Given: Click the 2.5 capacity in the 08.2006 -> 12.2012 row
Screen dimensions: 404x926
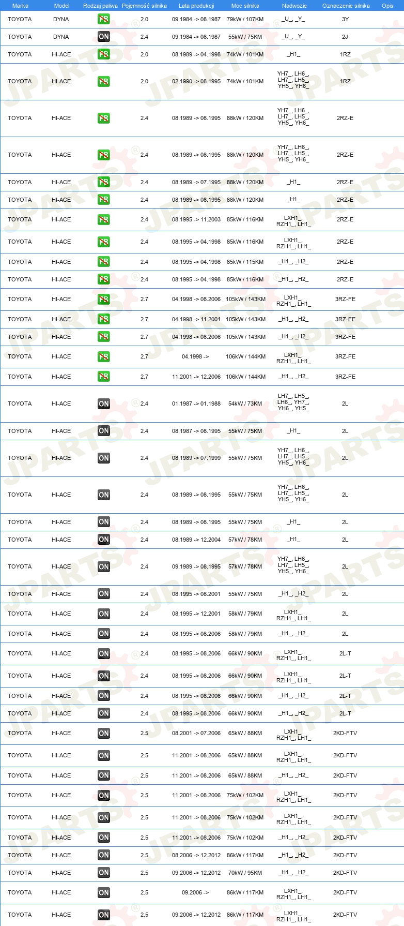Looking at the screenshot, I should click(144, 855).
